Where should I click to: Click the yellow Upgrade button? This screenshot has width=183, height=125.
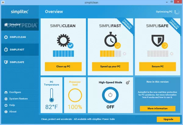(x=168, y=119)
